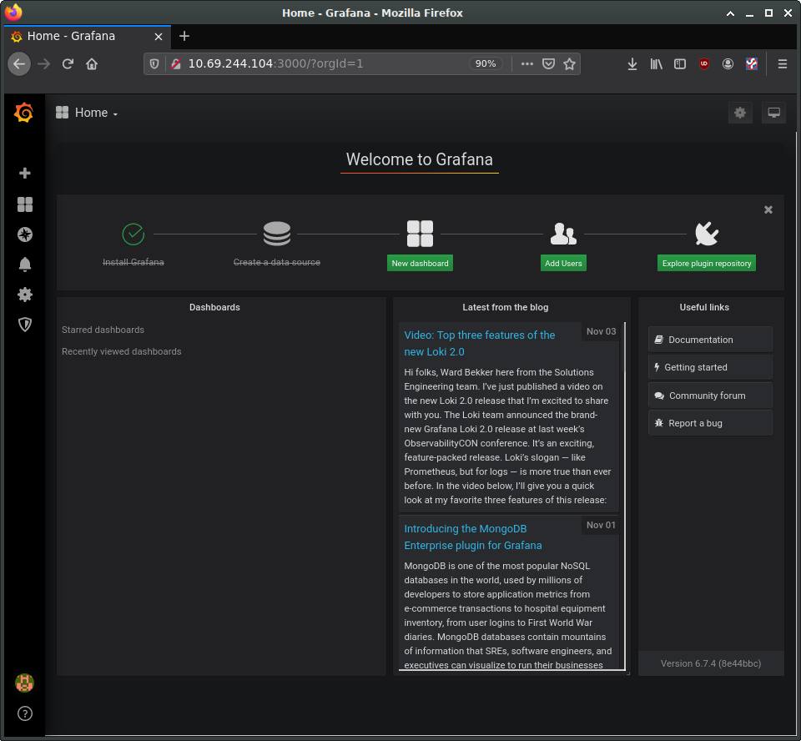Open uBlock Origin extension

tap(704, 64)
